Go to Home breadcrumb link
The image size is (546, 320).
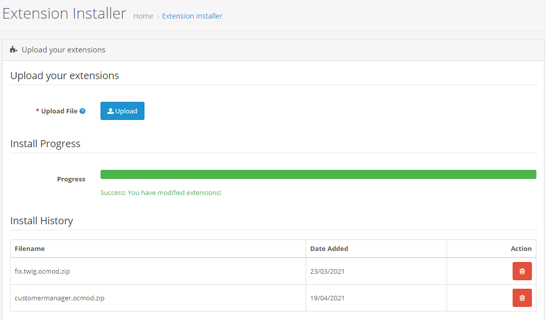pyautogui.click(x=143, y=16)
